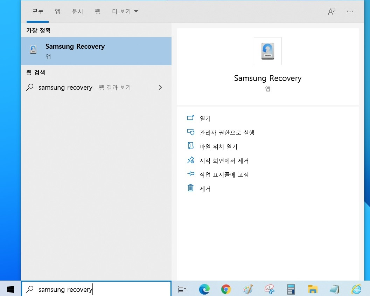Click the pin to taskbar icon
The height and width of the screenshot is (296, 370).
pyautogui.click(x=191, y=174)
